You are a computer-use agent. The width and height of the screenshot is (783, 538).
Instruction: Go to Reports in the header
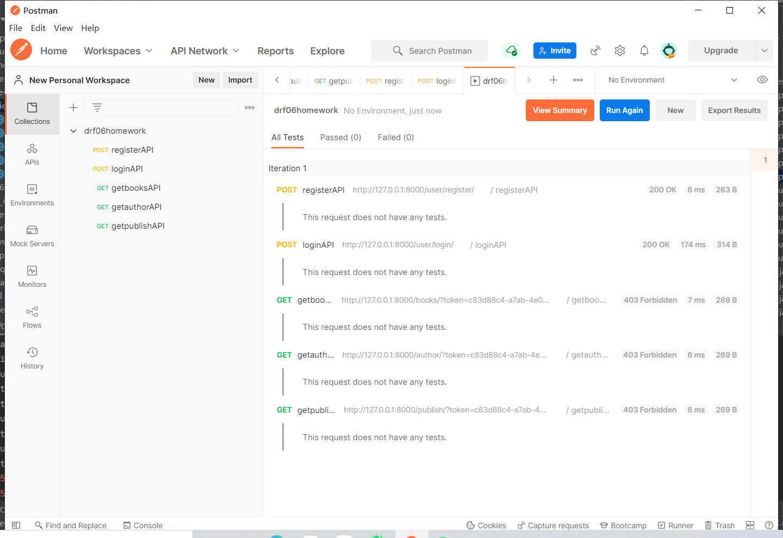tap(276, 51)
